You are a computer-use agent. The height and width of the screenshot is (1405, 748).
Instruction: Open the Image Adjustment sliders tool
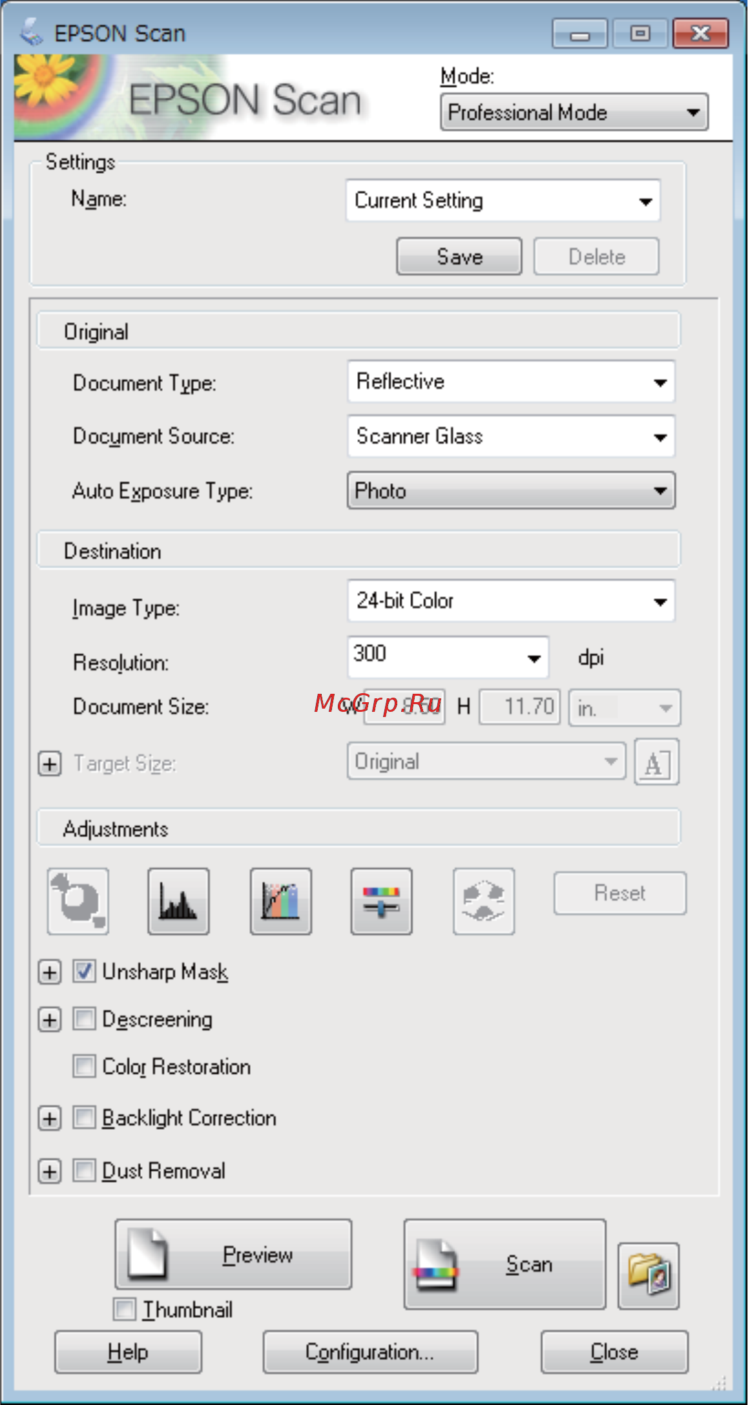pyautogui.click(x=381, y=900)
